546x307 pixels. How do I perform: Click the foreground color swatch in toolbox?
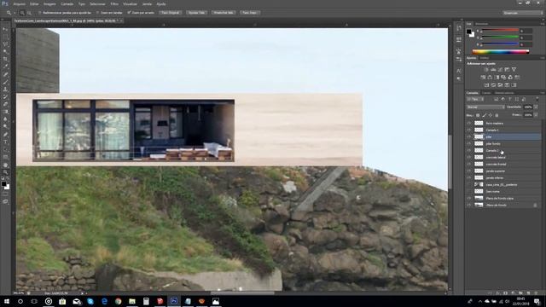(3, 183)
